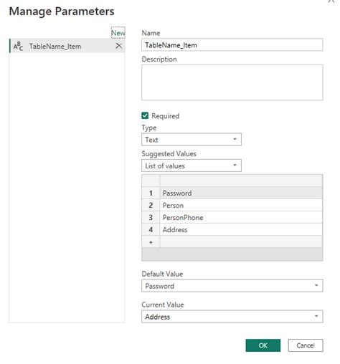Select the TableName_Item parameter in list
The width and height of the screenshot is (340, 364).
(x=67, y=46)
